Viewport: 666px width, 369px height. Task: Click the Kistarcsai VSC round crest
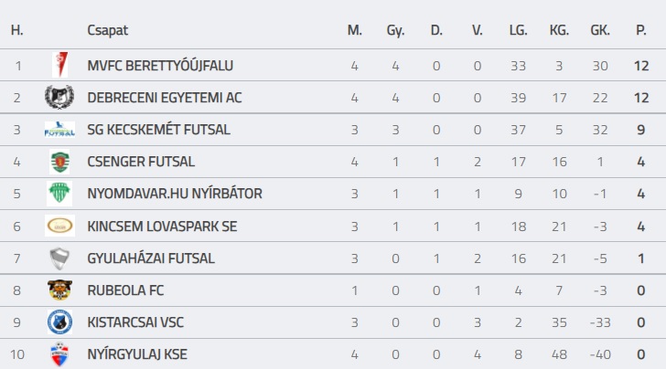click(59, 322)
